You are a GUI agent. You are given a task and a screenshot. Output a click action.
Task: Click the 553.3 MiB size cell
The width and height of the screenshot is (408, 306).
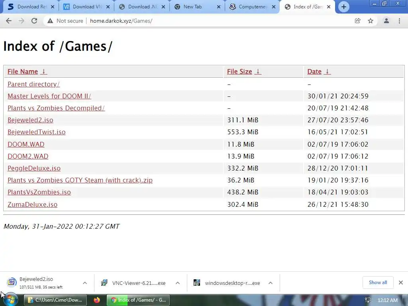243,132
